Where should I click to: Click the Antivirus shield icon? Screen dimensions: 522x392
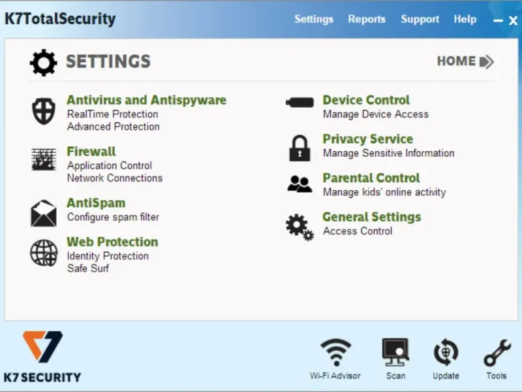(x=44, y=111)
